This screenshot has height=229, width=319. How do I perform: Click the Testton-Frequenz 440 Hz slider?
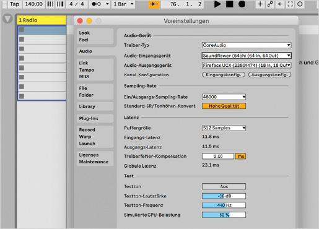point(224,205)
